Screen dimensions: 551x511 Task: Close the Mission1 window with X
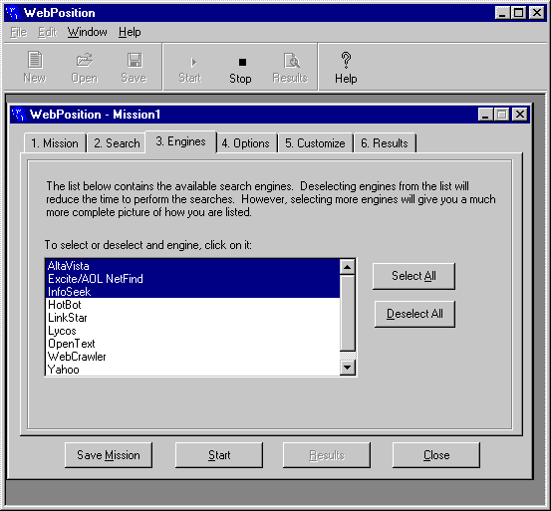point(520,115)
